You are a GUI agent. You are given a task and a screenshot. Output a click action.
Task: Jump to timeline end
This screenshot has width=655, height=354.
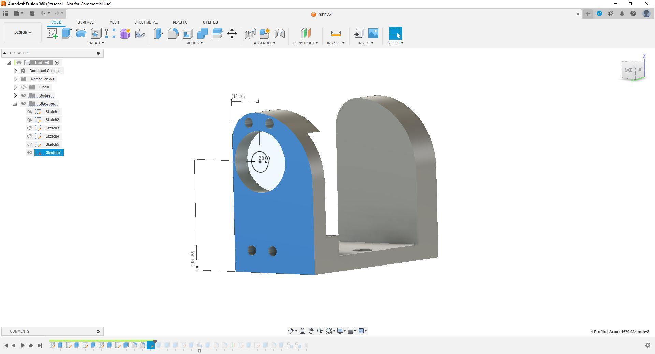coord(40,345)
